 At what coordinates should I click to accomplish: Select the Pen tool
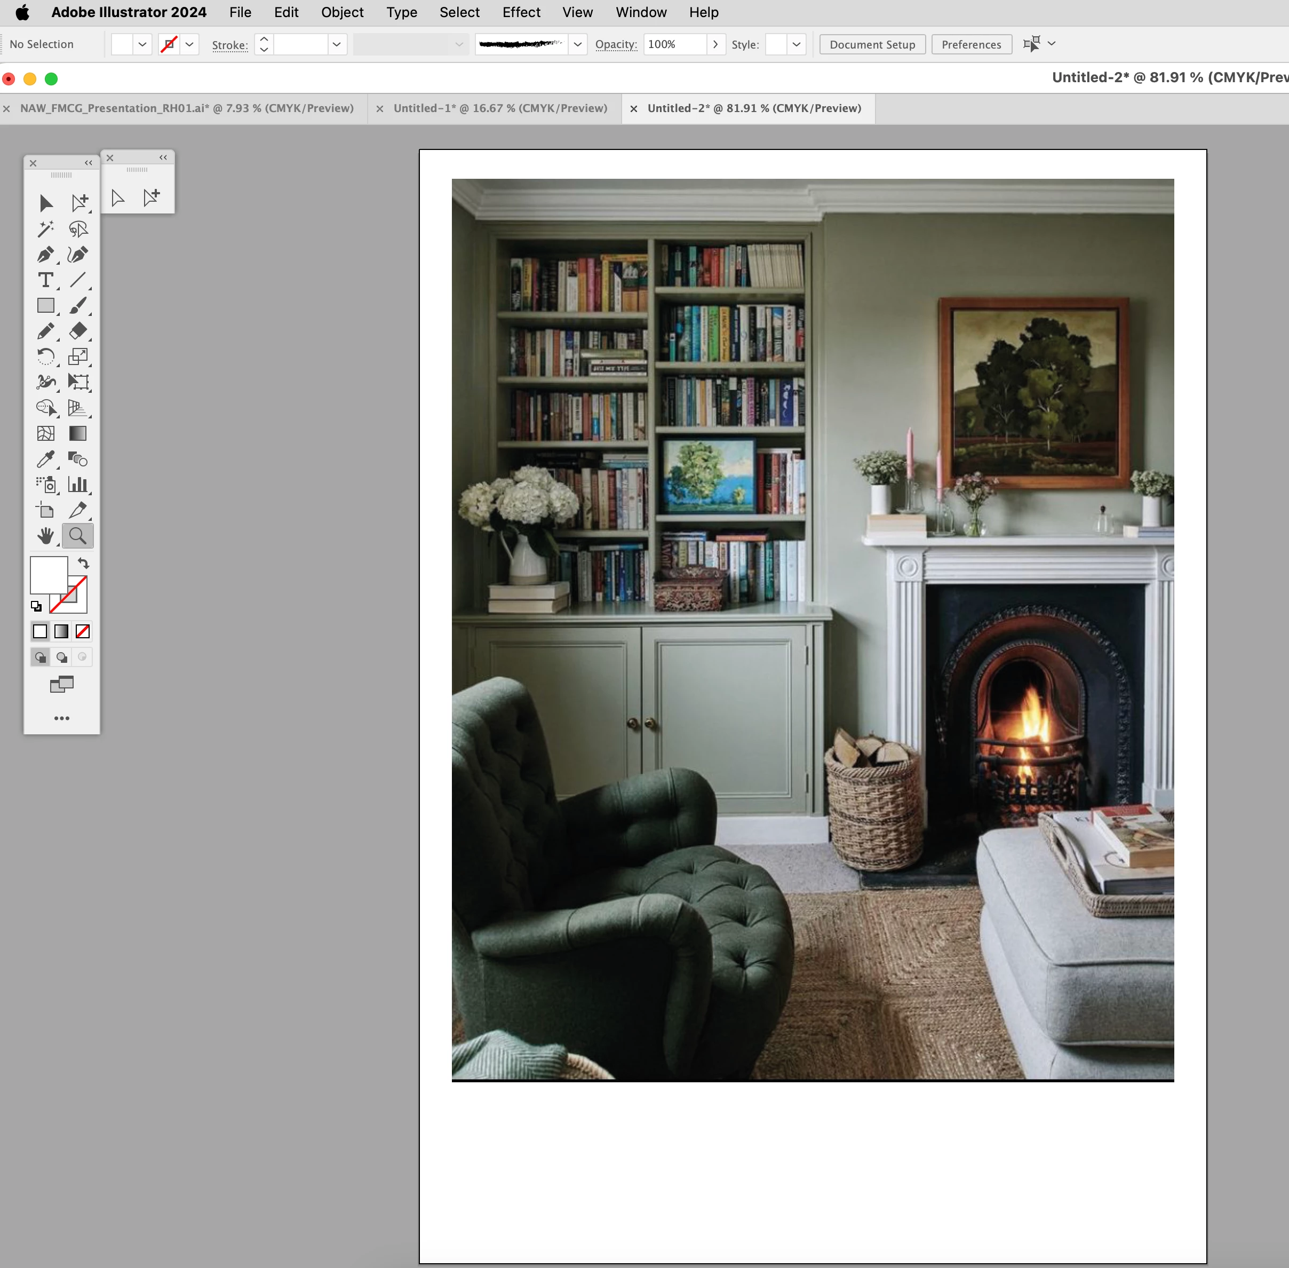(x=45, y=255)
